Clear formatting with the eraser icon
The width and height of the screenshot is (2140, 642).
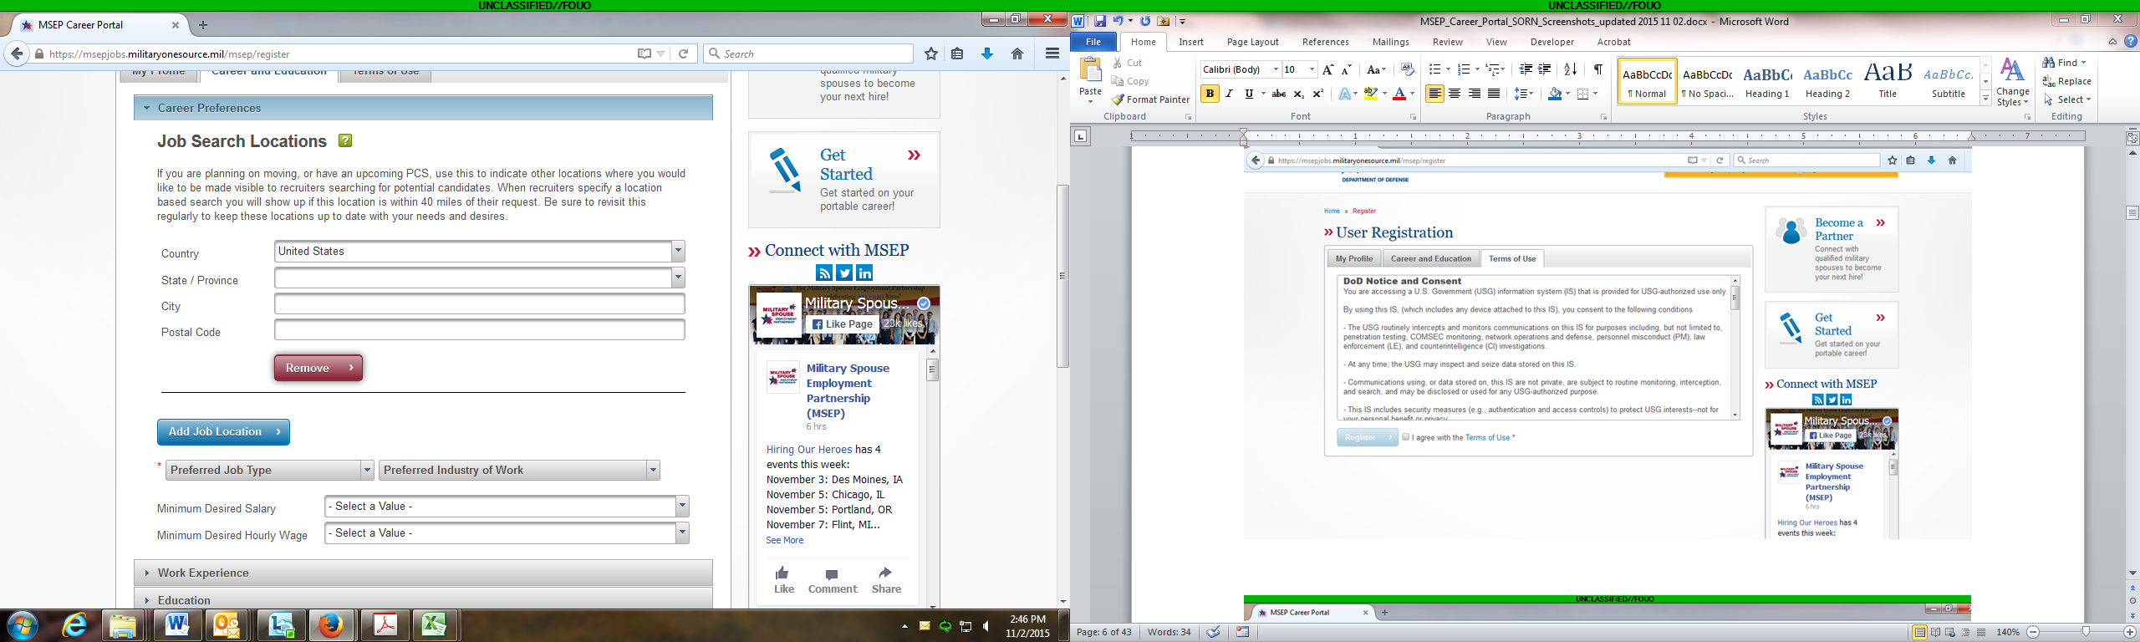1407,69
